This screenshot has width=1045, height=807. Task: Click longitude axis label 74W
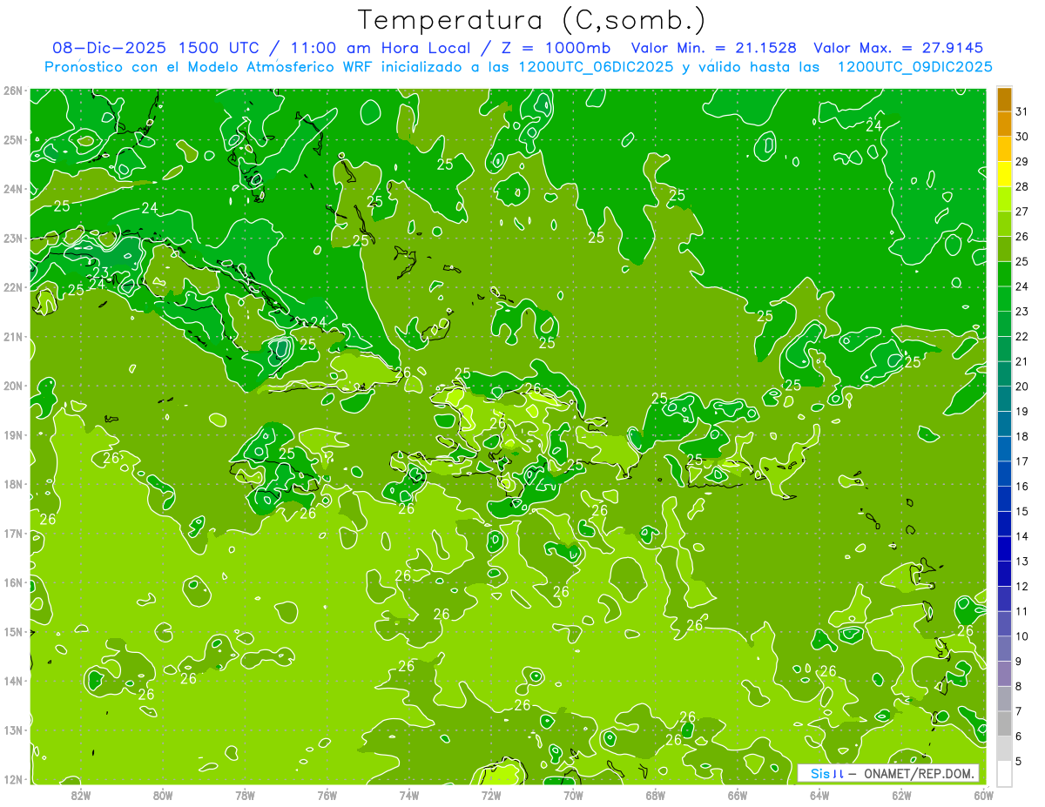click(x=409, y=795)
